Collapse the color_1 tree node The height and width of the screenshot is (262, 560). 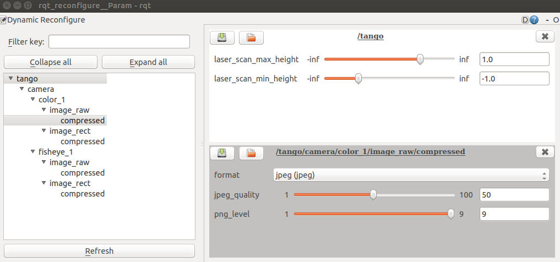(x=32, y=100)
